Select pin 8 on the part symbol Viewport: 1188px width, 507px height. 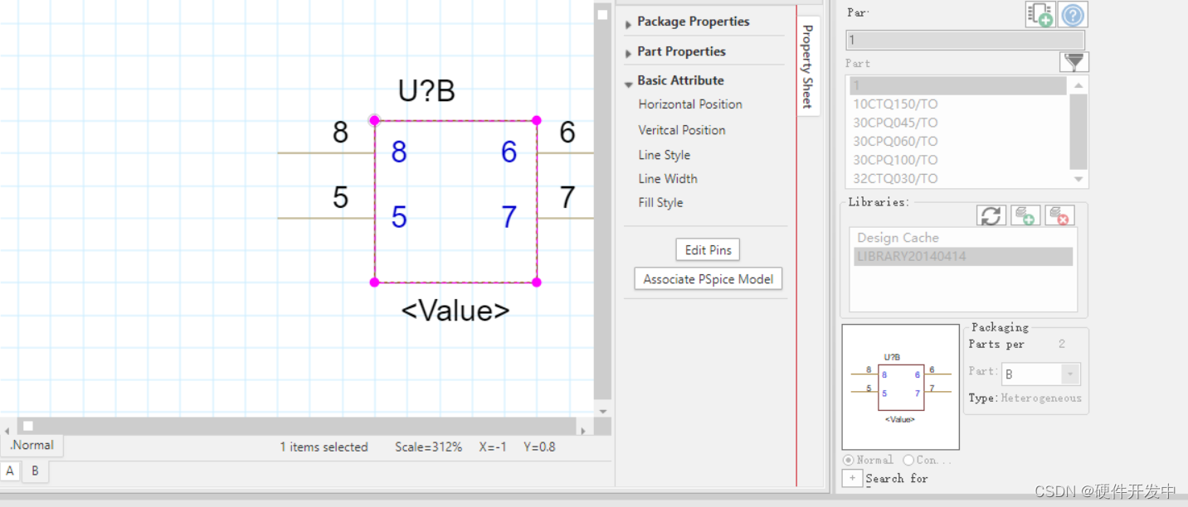coord(399,152)
